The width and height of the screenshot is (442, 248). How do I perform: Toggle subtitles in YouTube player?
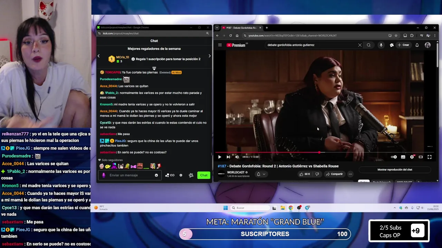[x=403, y=157]
